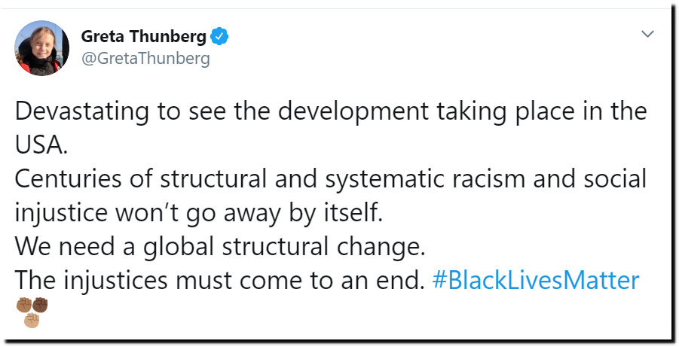Click "We need a global structural change."

[220, 247]
